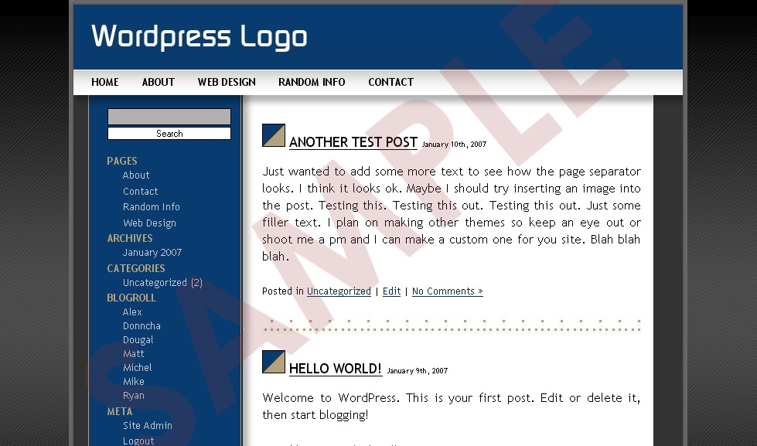The width and height of the screenshot is (757, 446).
Task: Click inside the sidebar search text field
Action: 169,117
